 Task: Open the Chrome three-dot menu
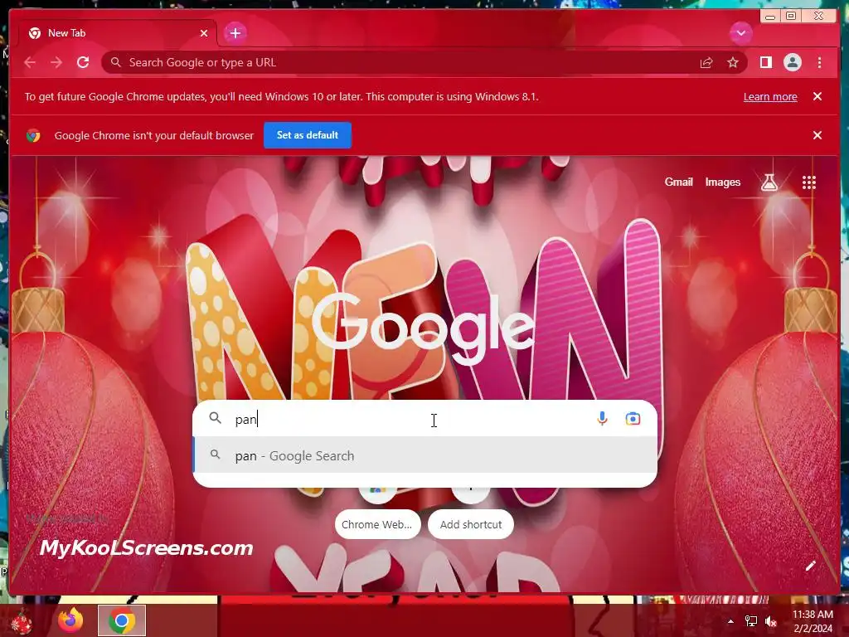click(x=819, y=62)
